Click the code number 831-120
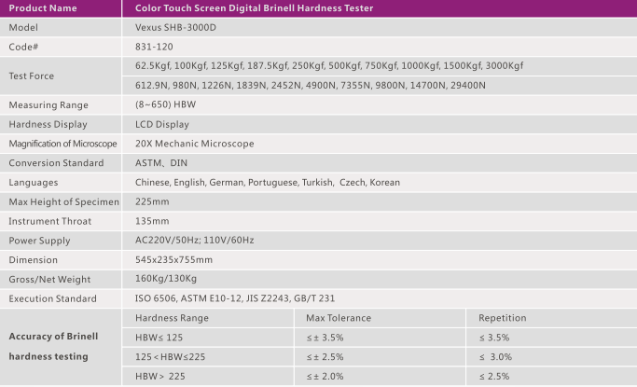 pyautogui.click(x=154, y=46)
